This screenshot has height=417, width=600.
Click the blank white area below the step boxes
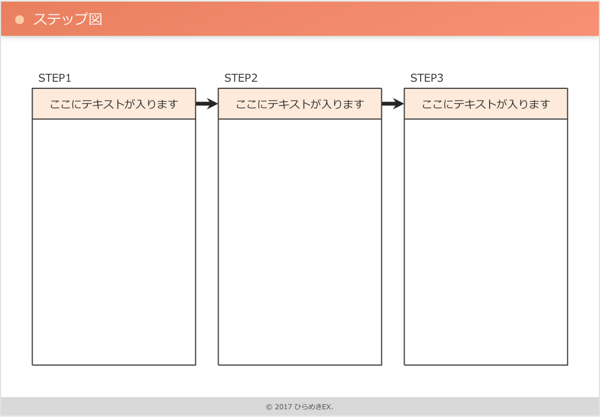(300, 381)
